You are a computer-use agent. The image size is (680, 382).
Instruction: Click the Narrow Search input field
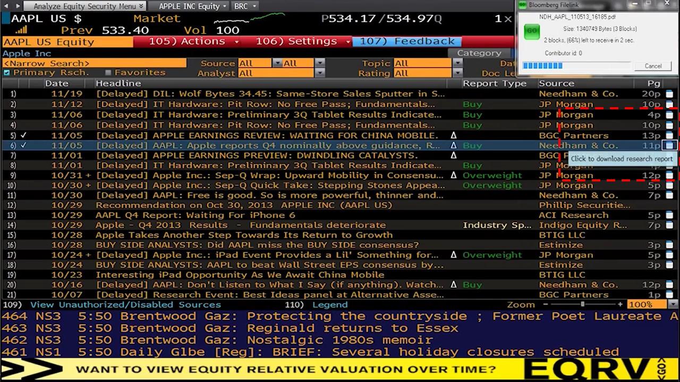point(94,63)
